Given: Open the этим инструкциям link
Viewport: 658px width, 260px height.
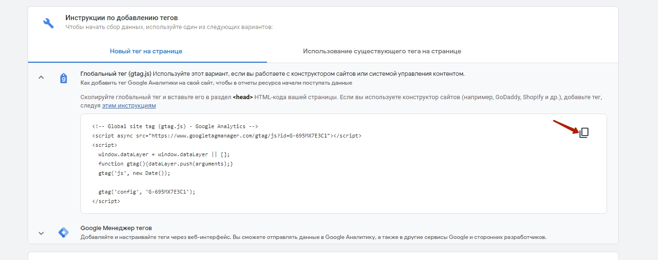Looking at the screenshot, I should click(x=129, y=106).
